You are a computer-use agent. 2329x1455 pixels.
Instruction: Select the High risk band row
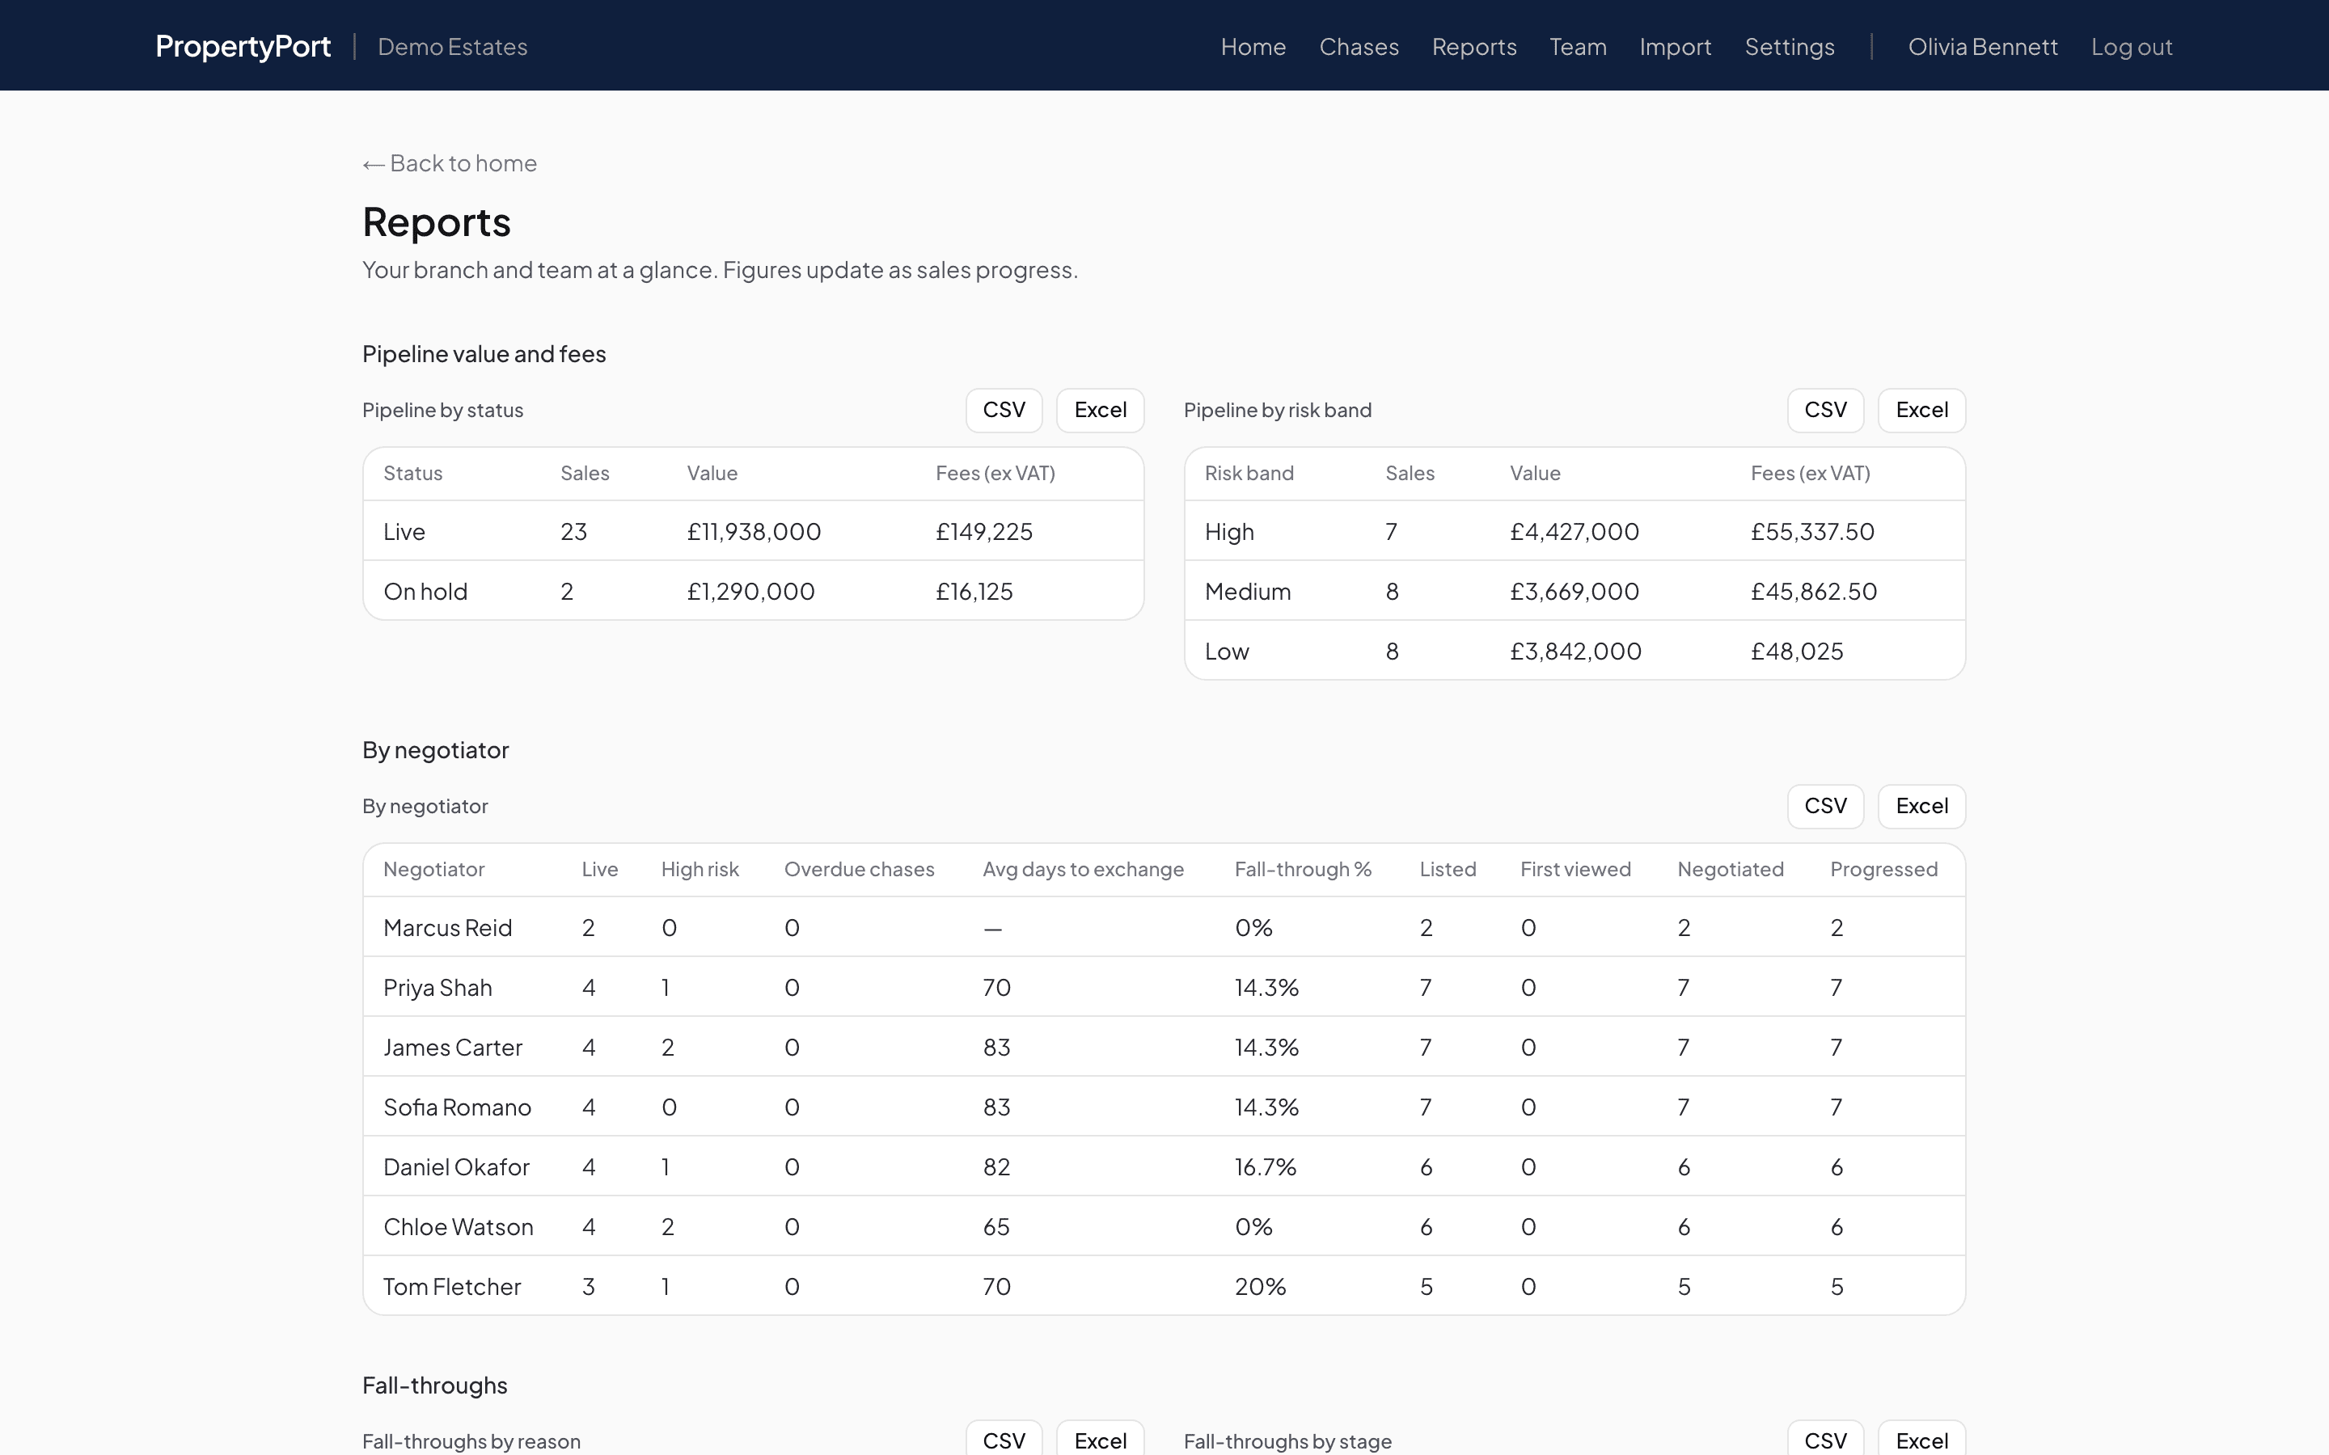(1575, 531)
